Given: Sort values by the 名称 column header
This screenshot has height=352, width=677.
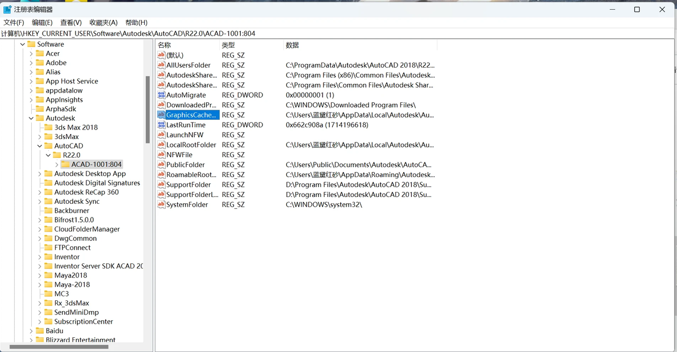Looking at the screenshot, I should click(187, 45).
